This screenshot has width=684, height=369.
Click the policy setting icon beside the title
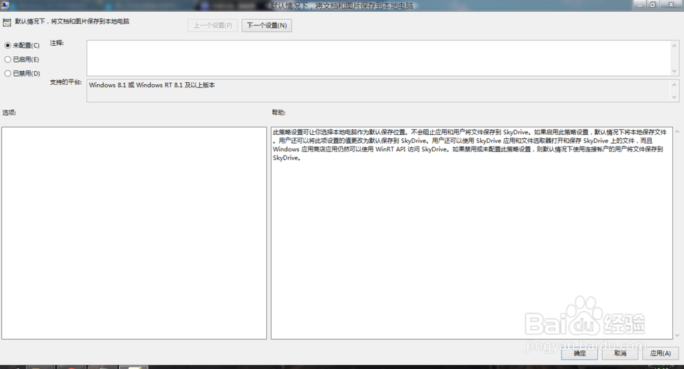point(7,23)
